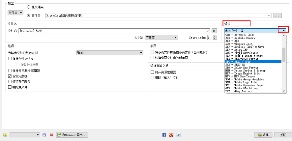This screenshot has height=141, width=292.
Task: Pick NOL - Nokia Operator Logo
Action: 253,85
